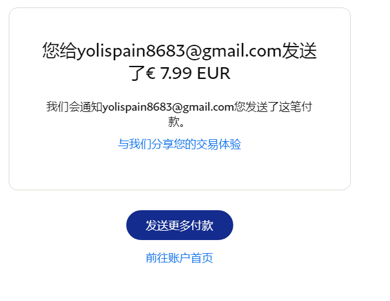The height and width of the screenshot is (301, 390).
Task: Click the EUR currency code in the heading
Action: pos(213,73)
